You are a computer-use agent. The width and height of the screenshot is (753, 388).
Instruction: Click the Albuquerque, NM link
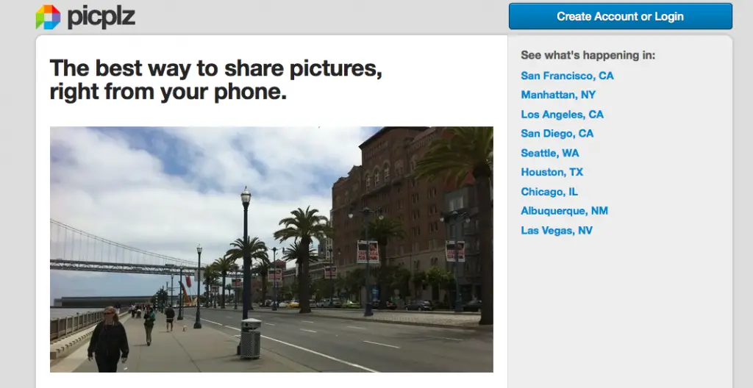(564, 211)
